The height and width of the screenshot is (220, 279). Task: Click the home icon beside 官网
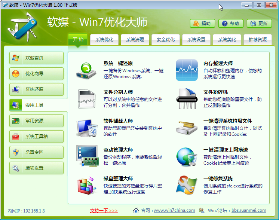(x=136, y=210)
